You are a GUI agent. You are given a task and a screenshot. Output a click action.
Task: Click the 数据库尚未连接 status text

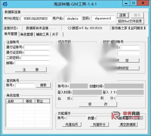pos(41,28)
